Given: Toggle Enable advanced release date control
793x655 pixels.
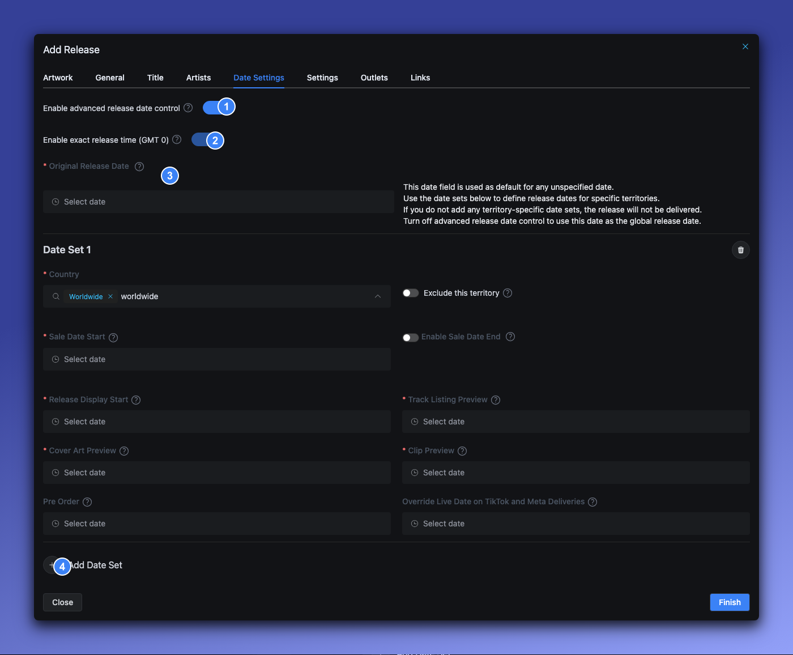Looking at the screenshot, I should pos(212,108).
